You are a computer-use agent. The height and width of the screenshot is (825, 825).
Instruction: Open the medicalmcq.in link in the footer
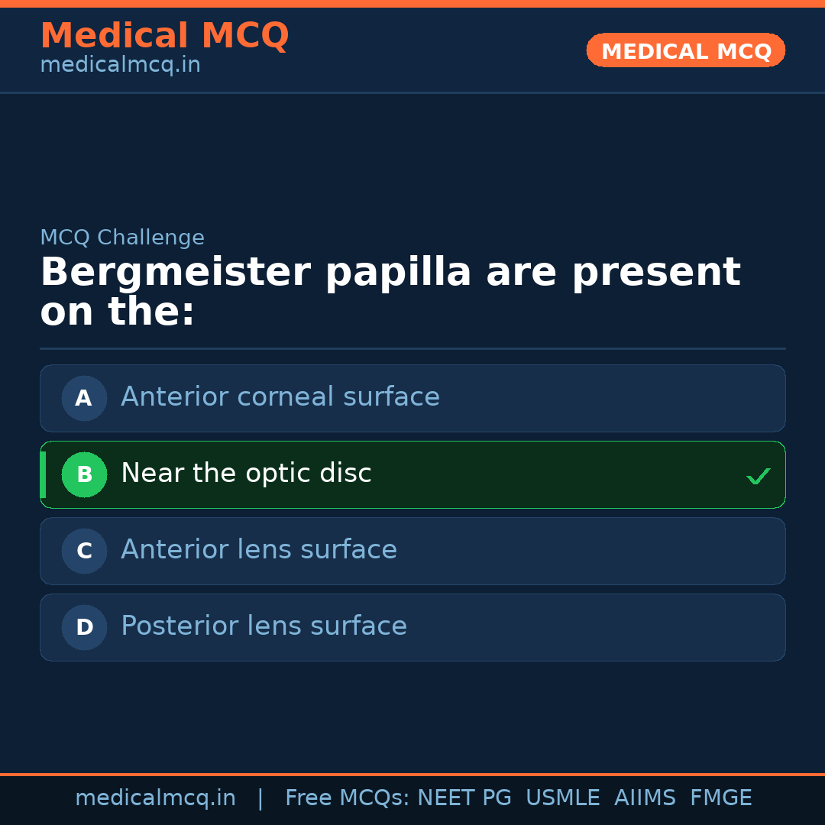click(155, 798)
